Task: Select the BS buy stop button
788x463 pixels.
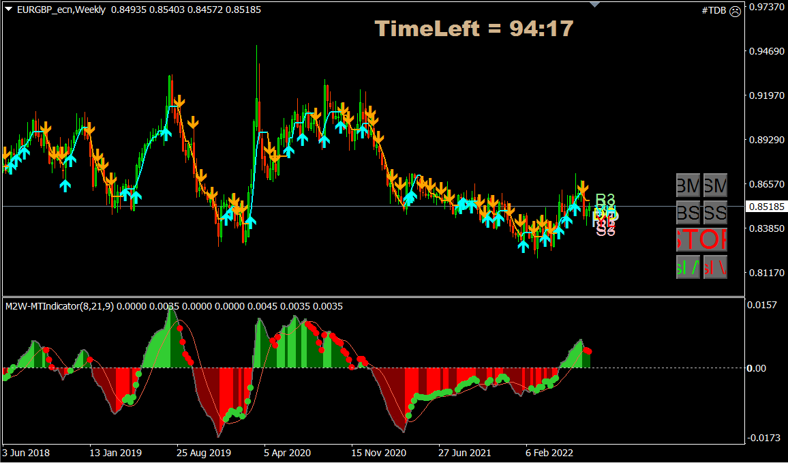Action: pos(687,213)
